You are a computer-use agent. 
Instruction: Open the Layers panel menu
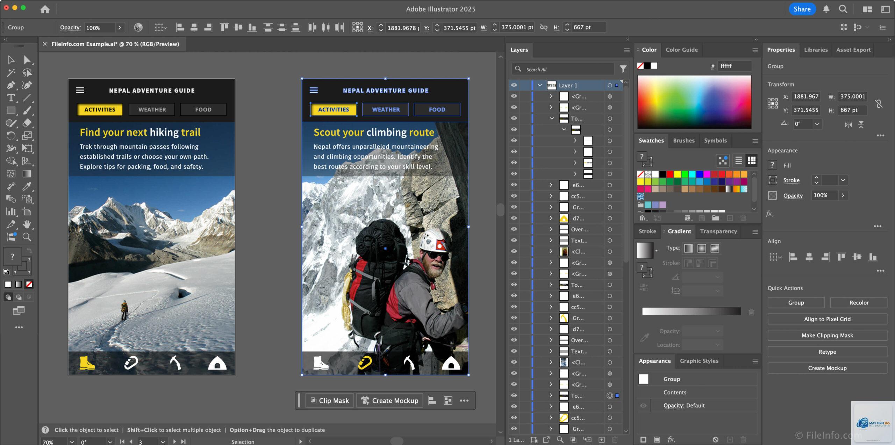[x=627, y=50]
